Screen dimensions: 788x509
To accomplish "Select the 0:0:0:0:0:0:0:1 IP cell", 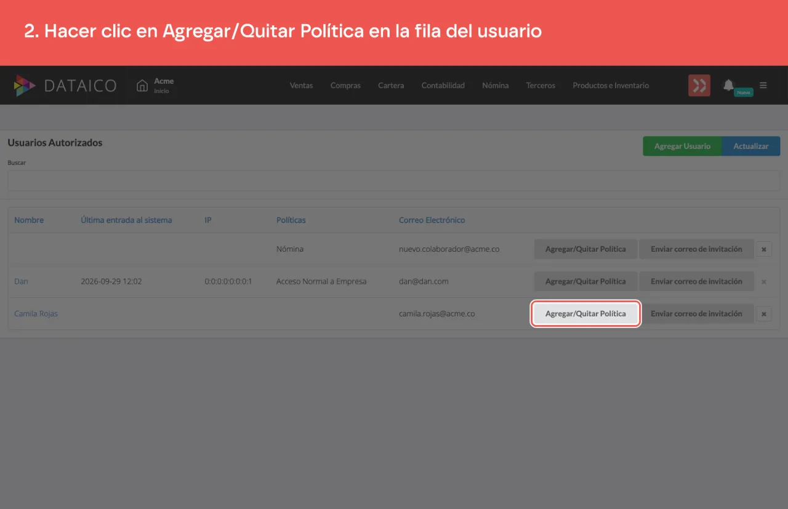I will (228, 281).
